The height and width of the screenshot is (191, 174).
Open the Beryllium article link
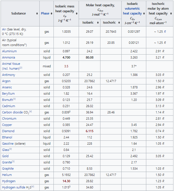8,94
